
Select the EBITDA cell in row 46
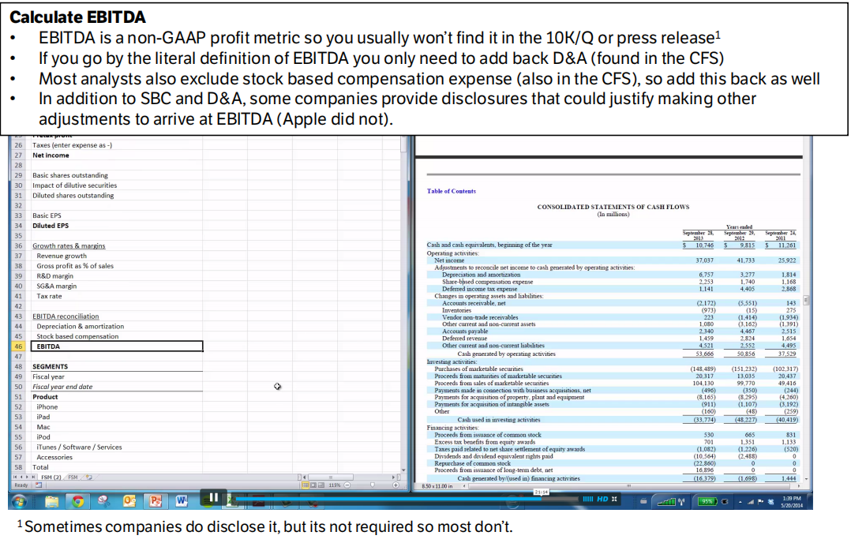pyautogui.click(x=117, y=346)
